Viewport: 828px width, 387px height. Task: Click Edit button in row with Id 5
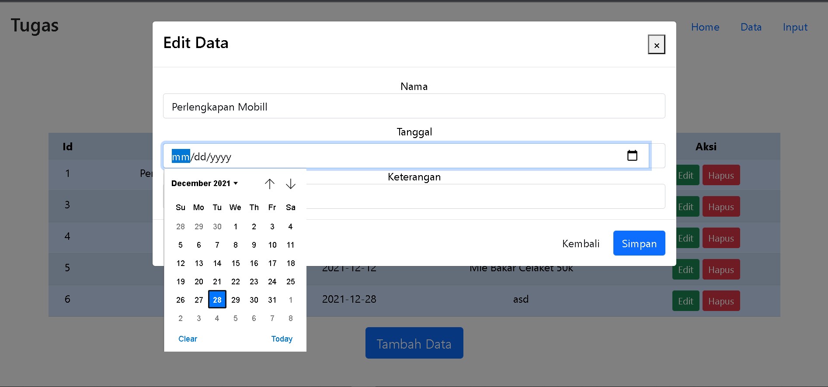[685, 270]
